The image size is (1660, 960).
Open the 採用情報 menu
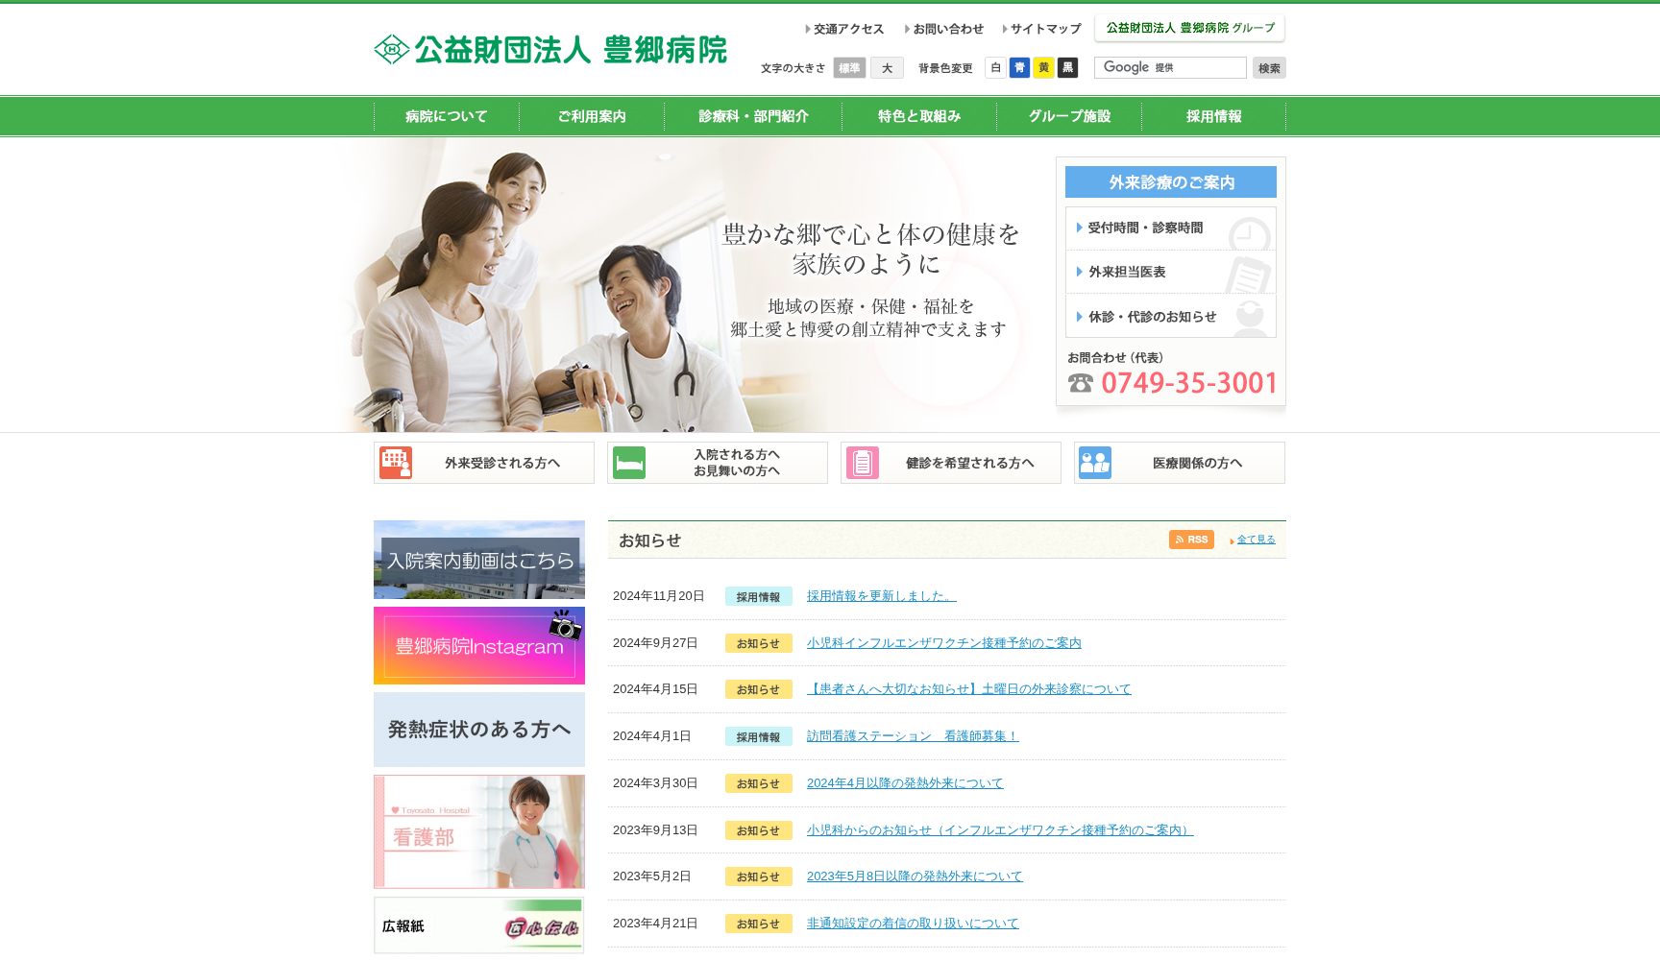[x=1212, y=115]
